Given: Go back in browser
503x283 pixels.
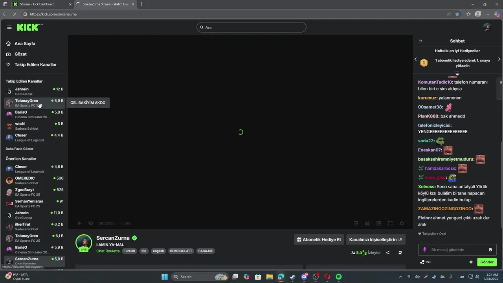Looking at the screenshot, I should tap(5, 14).
